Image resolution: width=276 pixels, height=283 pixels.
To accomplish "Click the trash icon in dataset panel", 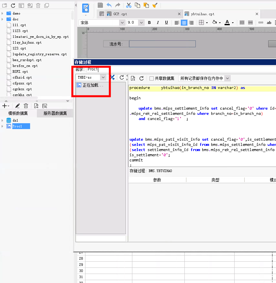I will (x=26, y=106).
